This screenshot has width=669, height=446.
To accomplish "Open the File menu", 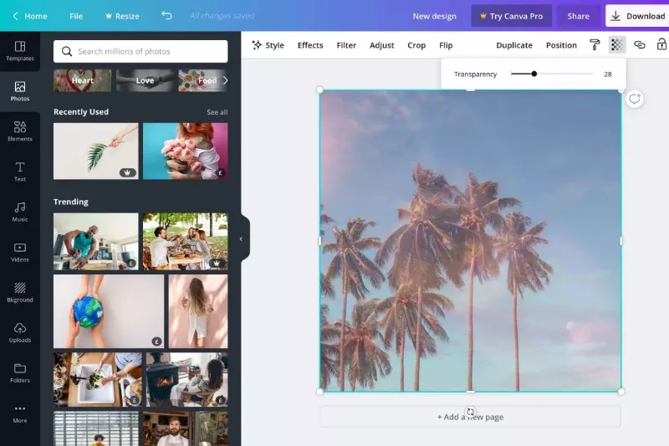I will pyautogui.click(x=76, y=16).
